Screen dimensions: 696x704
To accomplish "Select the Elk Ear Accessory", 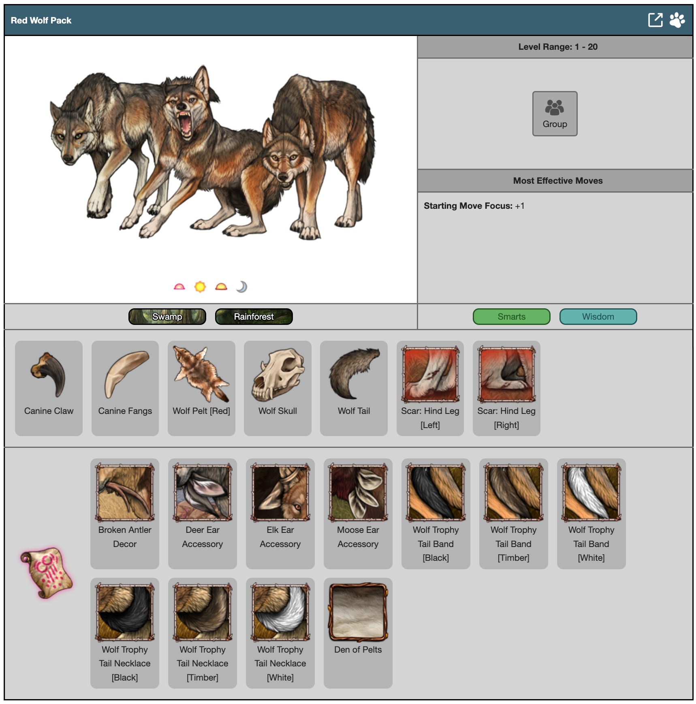I will pyautogui.click(x=280, y=513).
